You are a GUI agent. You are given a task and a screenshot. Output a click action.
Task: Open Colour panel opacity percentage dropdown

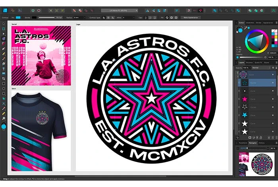(x=276, y=57)
